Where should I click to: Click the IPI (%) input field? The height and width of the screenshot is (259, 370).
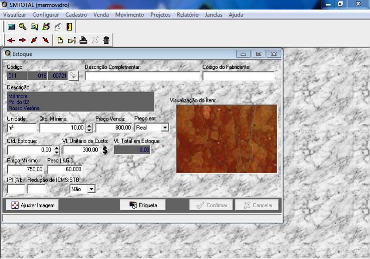pos(16,189)
